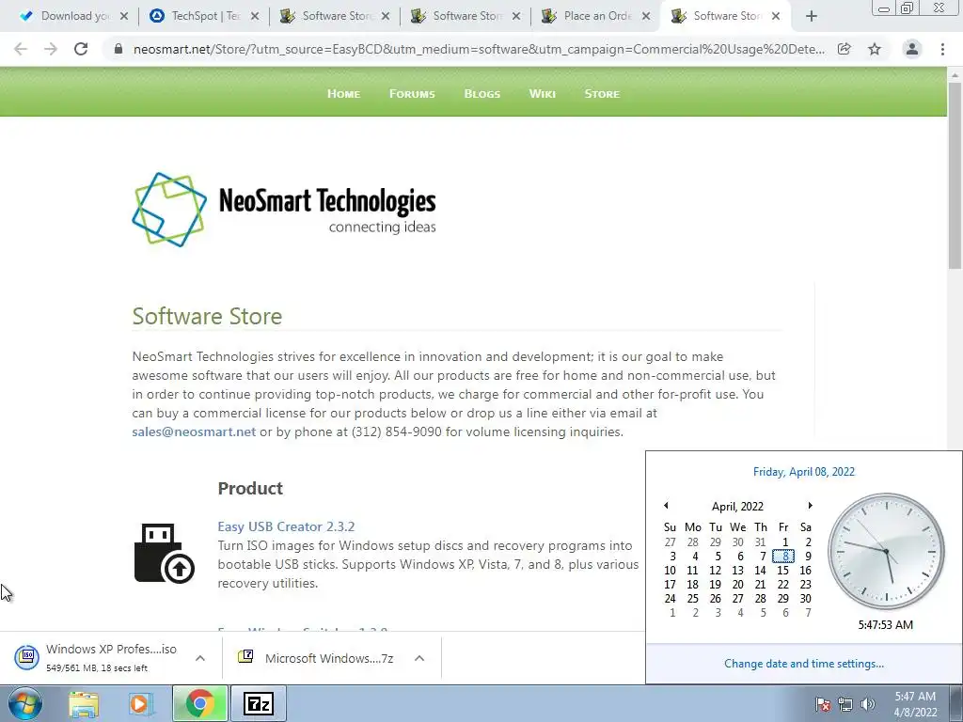Image resolution: width=963 pixels, height=722 pixels.
Task: Open Windows Explorer from the taskbar
Action: pyautogui.click(x=84, y=704)
